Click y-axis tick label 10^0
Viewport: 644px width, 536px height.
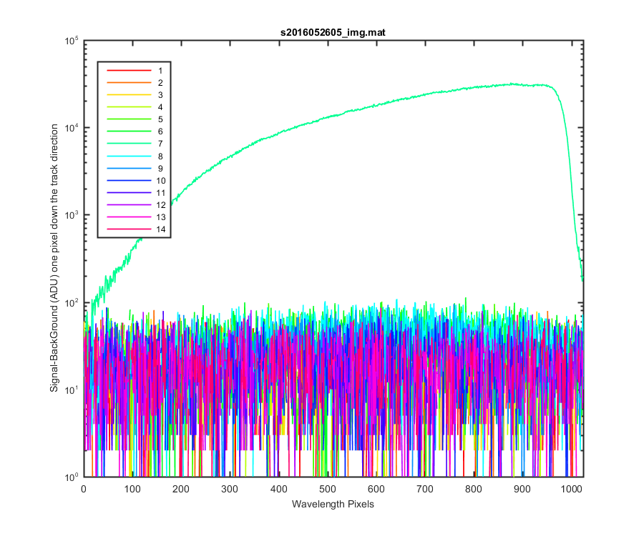pyautogui.click(x=72, y=478)
